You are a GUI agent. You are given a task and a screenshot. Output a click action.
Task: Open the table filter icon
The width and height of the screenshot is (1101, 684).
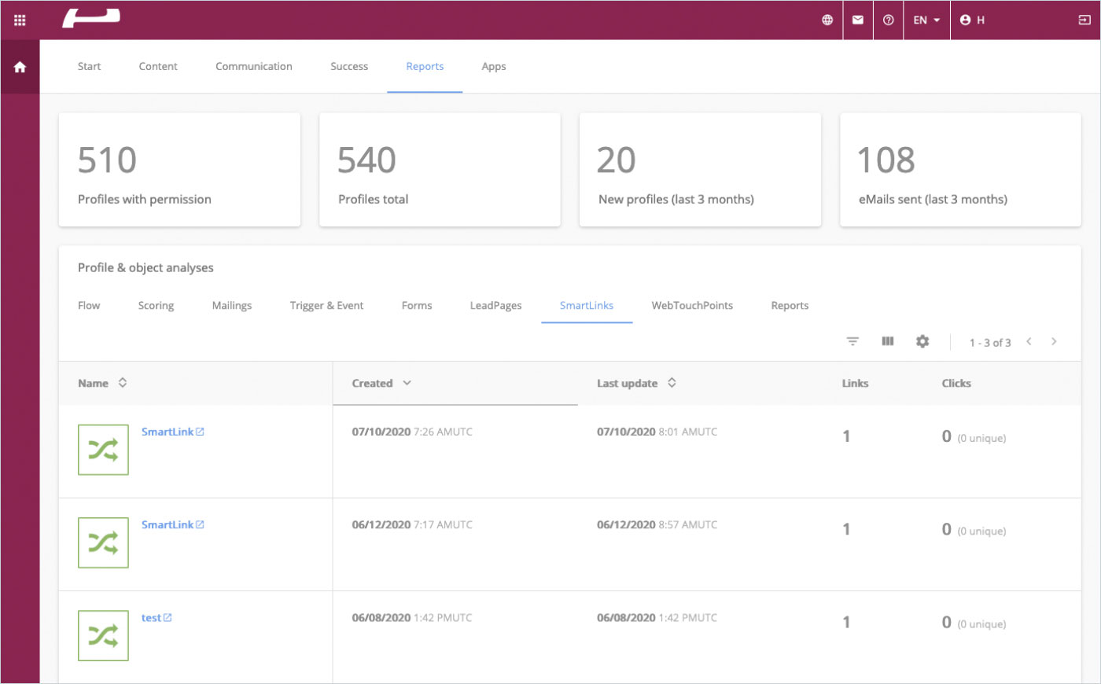(x=852, y=341)
